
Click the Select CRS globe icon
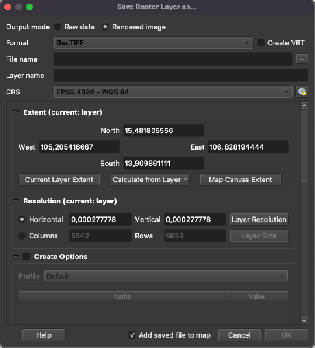pos(302,92)
